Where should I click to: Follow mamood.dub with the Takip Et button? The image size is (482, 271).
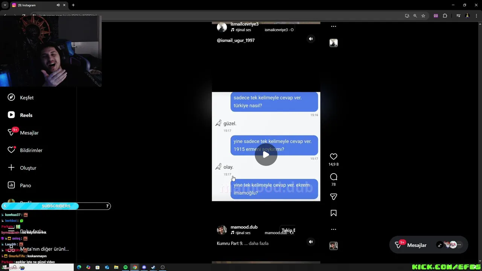coord(288,230)
